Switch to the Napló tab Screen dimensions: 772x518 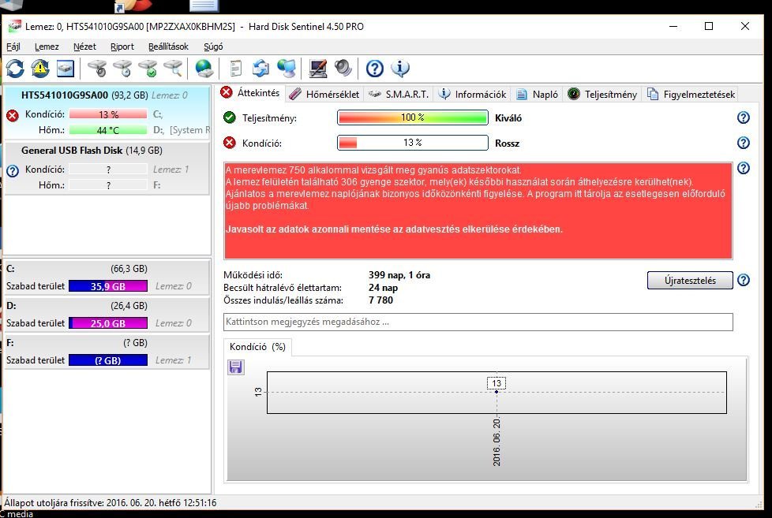tap(537, 95)
